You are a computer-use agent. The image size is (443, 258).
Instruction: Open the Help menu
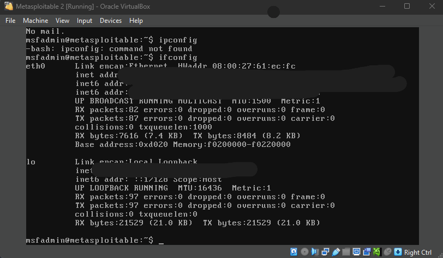point(136,21)
